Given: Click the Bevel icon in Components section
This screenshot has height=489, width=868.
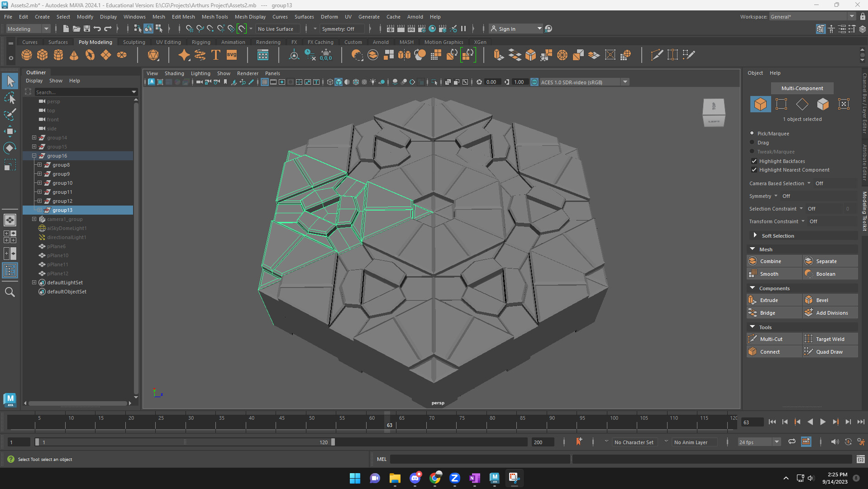Looking at the screenshot, I should pyautogui.click(x=810, y=300).
